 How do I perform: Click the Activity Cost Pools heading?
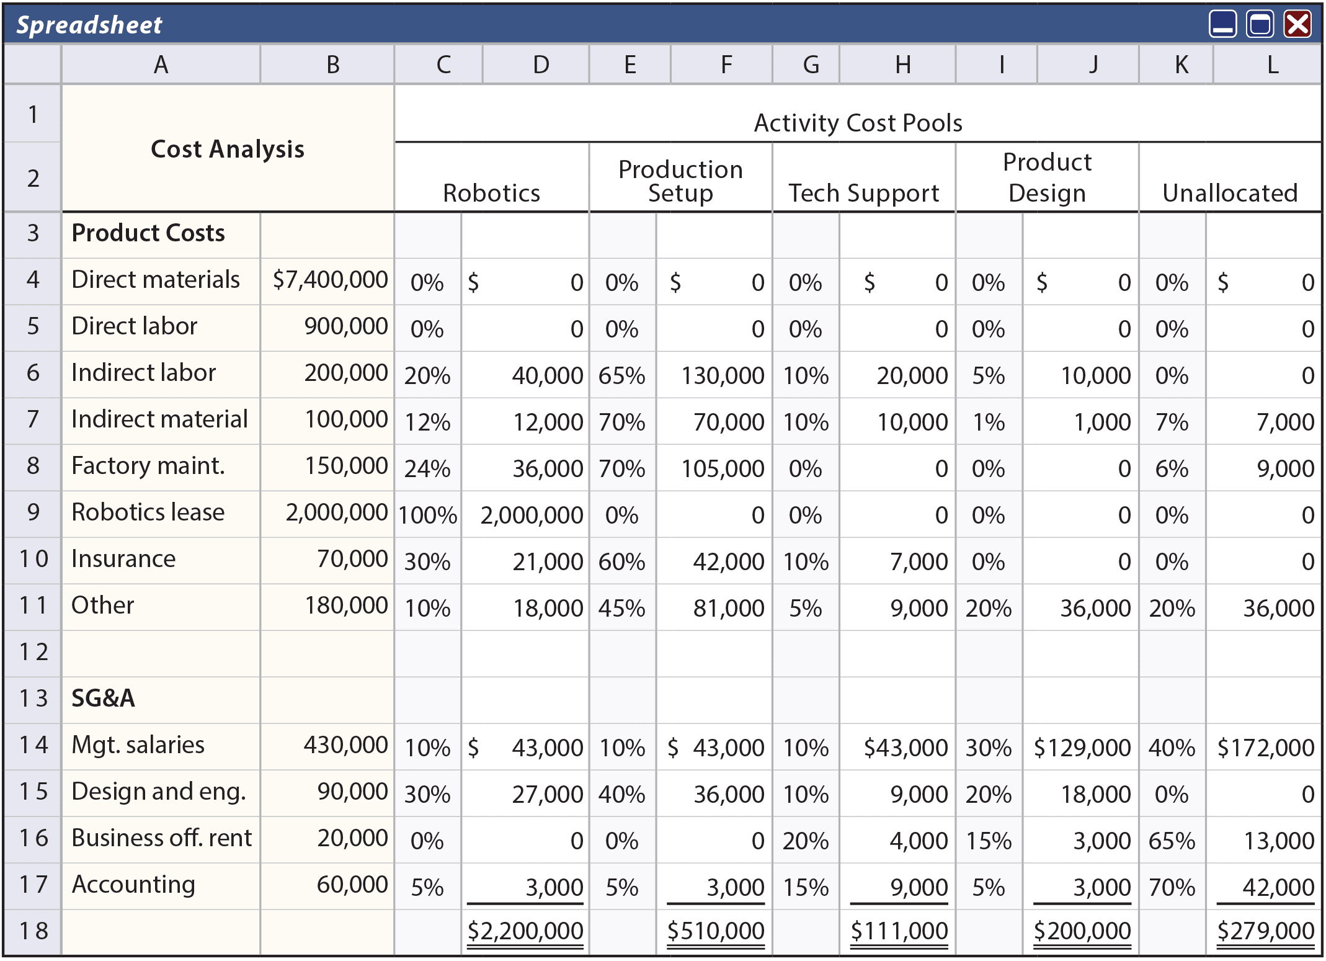(x=858, y=123)
